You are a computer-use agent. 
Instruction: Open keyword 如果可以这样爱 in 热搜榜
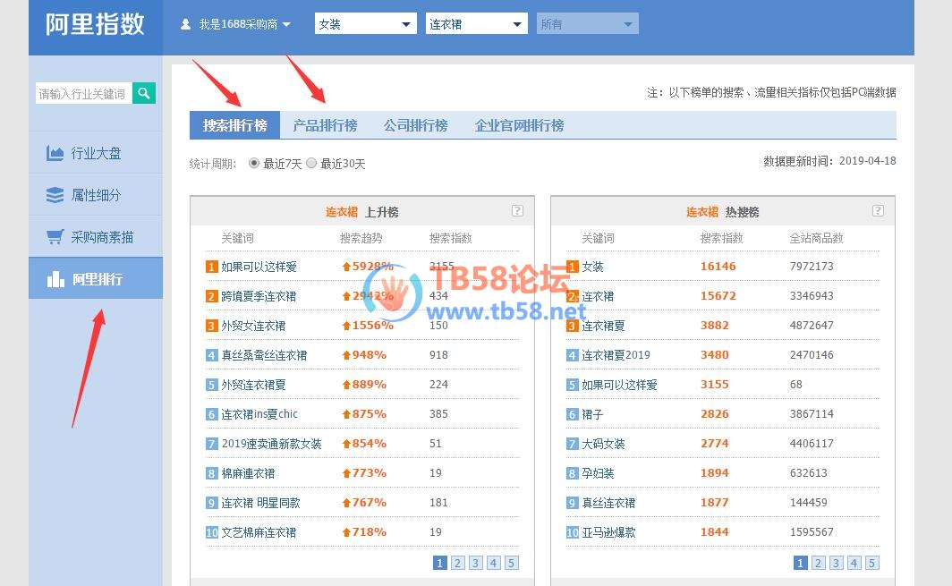(619, 385)
